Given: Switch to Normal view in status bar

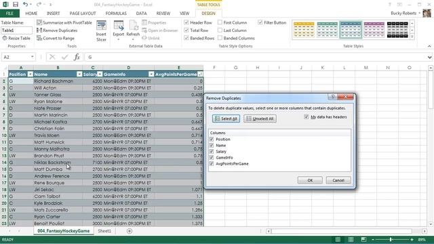Looking at the screenshot, I should pyautogui.click(x=338, y=239).
